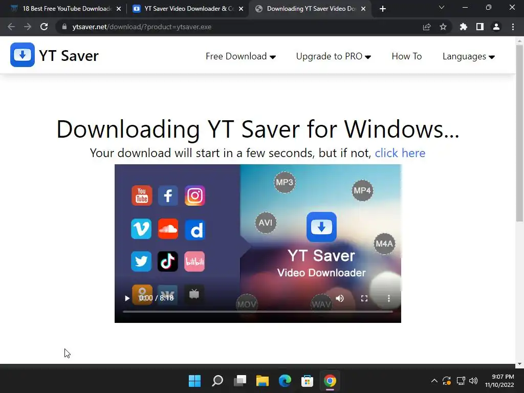The height and width of the screenshot is (393, 524).
Task: Open the Chrome profile icon
Action: [x=496, y=27]
